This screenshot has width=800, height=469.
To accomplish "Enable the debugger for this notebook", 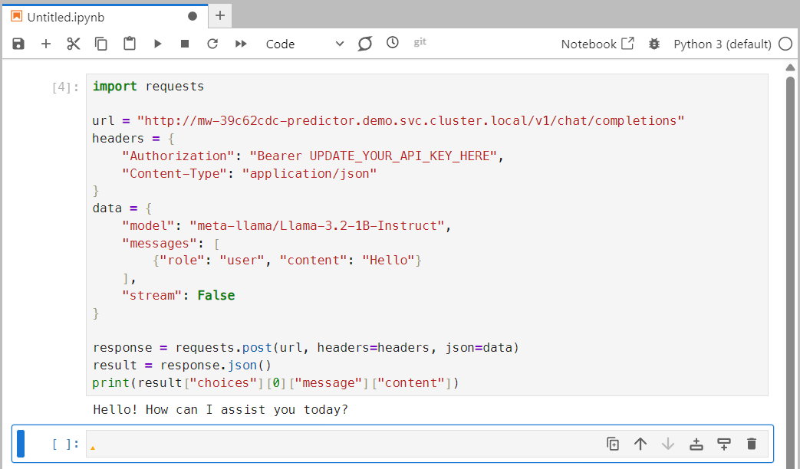I will [653, 44].
